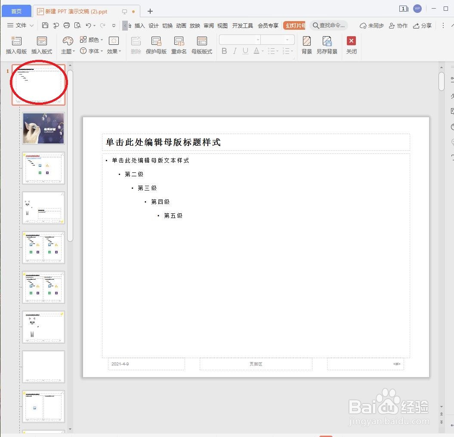Click Save Background (另存背景) icon
This screenshot has width=454, height=437.
(x=327, y=45)
